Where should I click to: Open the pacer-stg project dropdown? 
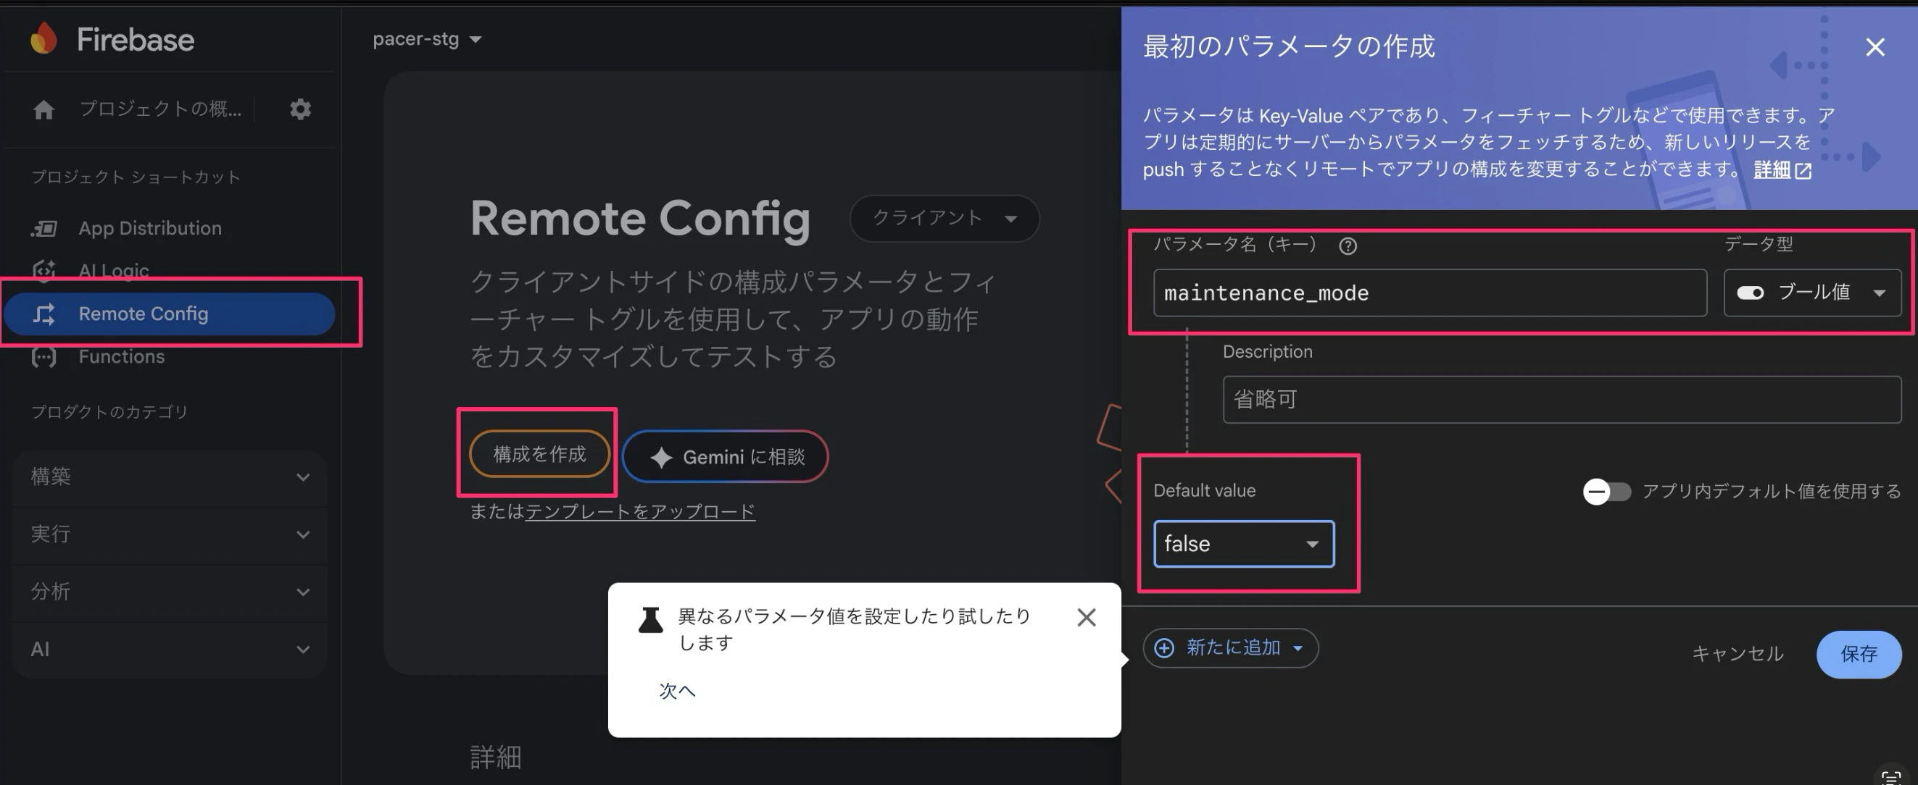point(427,38)
